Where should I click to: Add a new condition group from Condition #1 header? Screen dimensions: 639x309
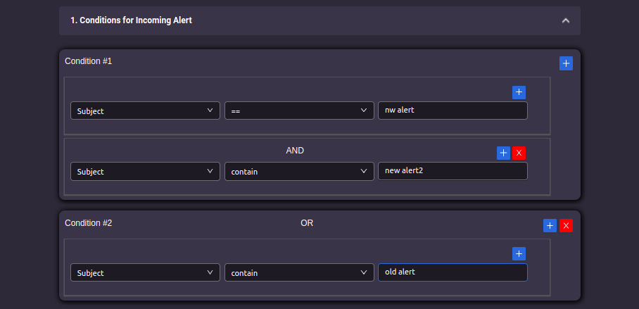(x=566, y=63)
